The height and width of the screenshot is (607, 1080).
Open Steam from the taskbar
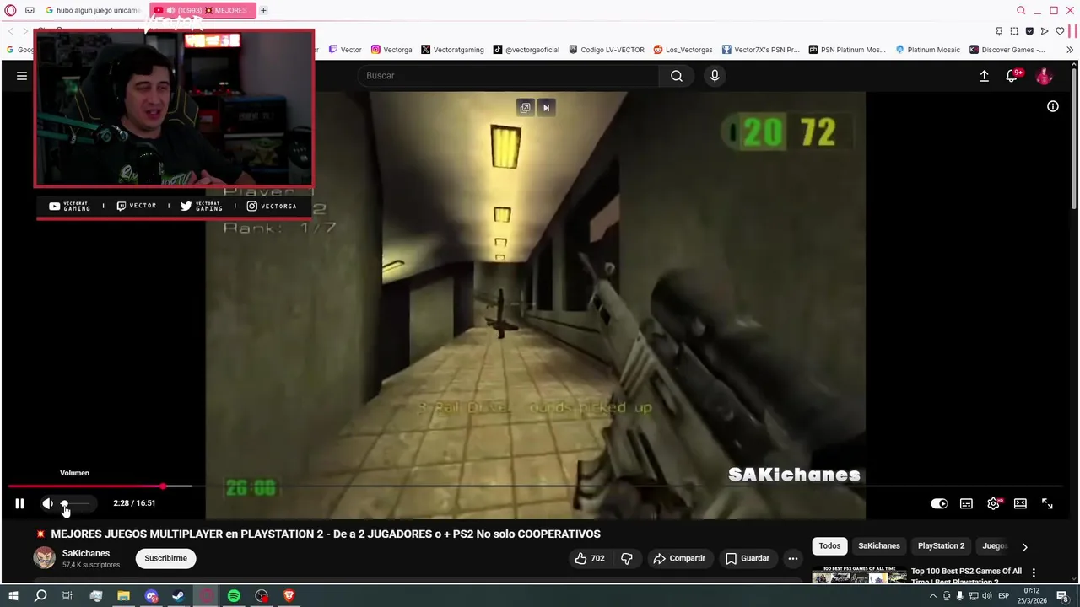pos(179,596)
